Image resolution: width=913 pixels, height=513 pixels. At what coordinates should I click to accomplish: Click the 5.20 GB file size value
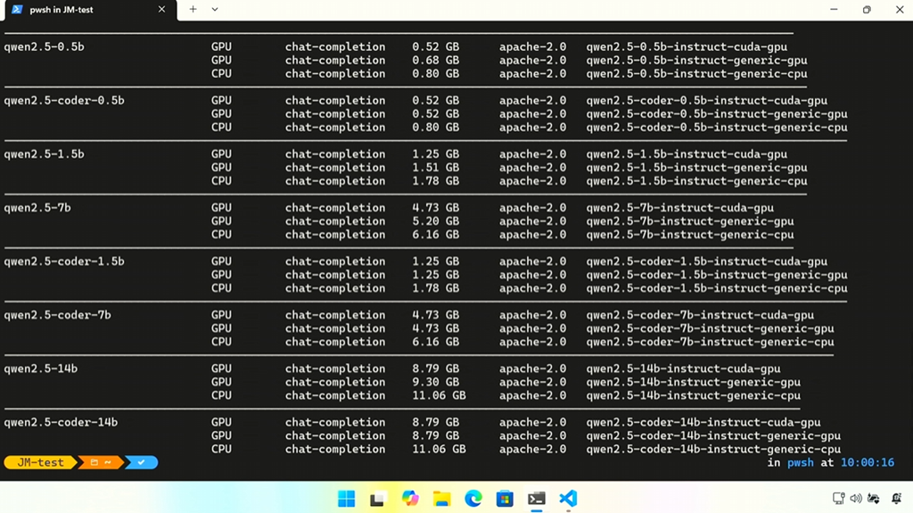435,221
